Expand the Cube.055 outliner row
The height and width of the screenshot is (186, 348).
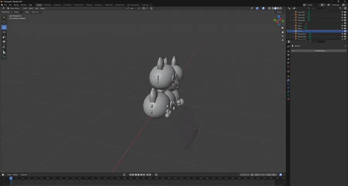pos(293,12)
